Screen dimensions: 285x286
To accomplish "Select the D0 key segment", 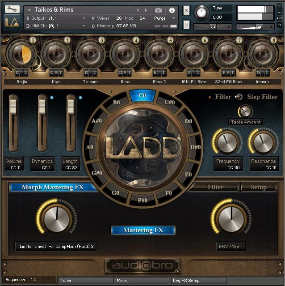I will (x=189, y=121).
